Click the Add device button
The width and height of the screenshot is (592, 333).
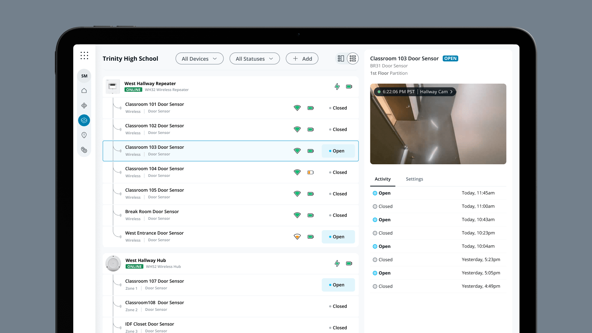[302, 58]
